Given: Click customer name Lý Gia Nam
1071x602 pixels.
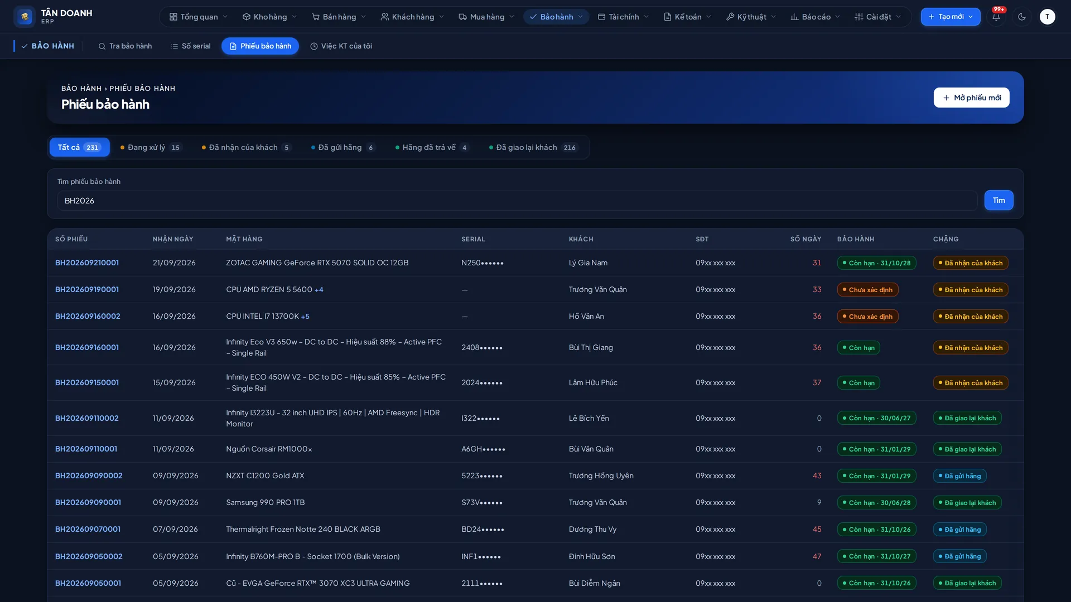Looking at the screenshot, I should (588, 263).
